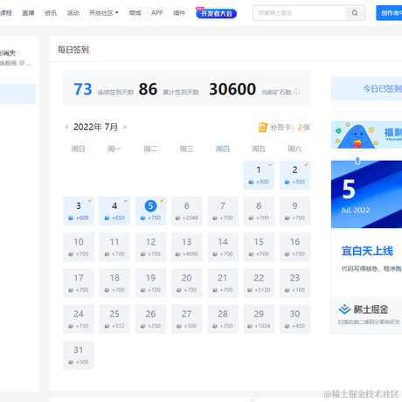Click the 73 连续签到天数 value

83,89
